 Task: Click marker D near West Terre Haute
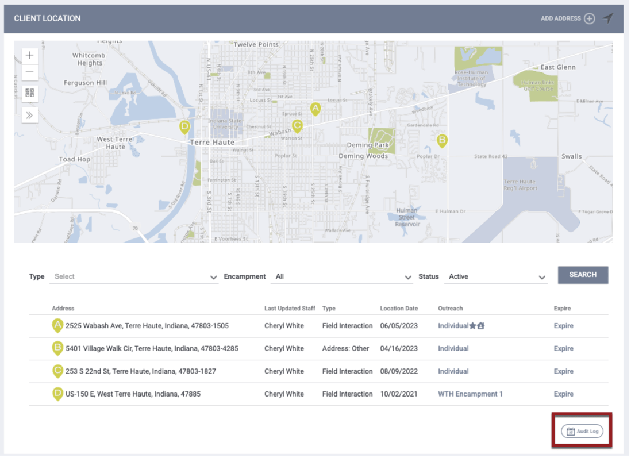184,127
